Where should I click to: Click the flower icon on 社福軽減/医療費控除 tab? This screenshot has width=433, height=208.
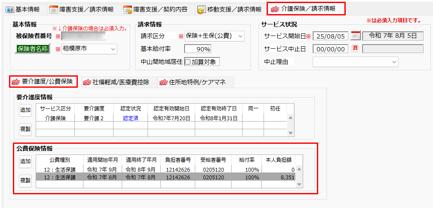pyautogui.click(x=87, y=82)
